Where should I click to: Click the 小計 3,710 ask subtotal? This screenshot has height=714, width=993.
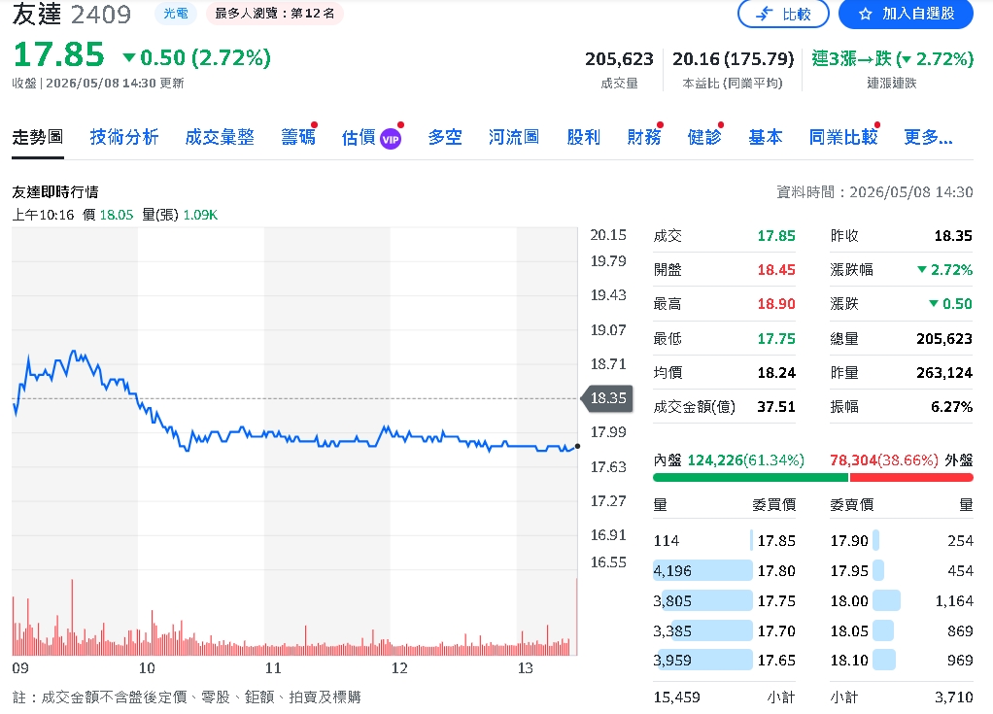[954, 697]
